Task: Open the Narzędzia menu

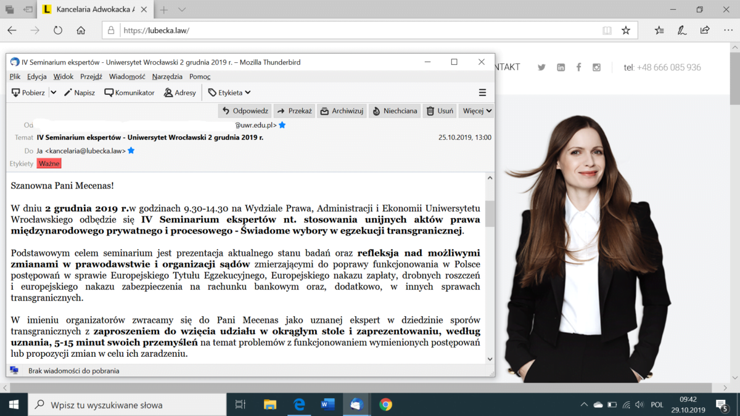Action: 167,76
